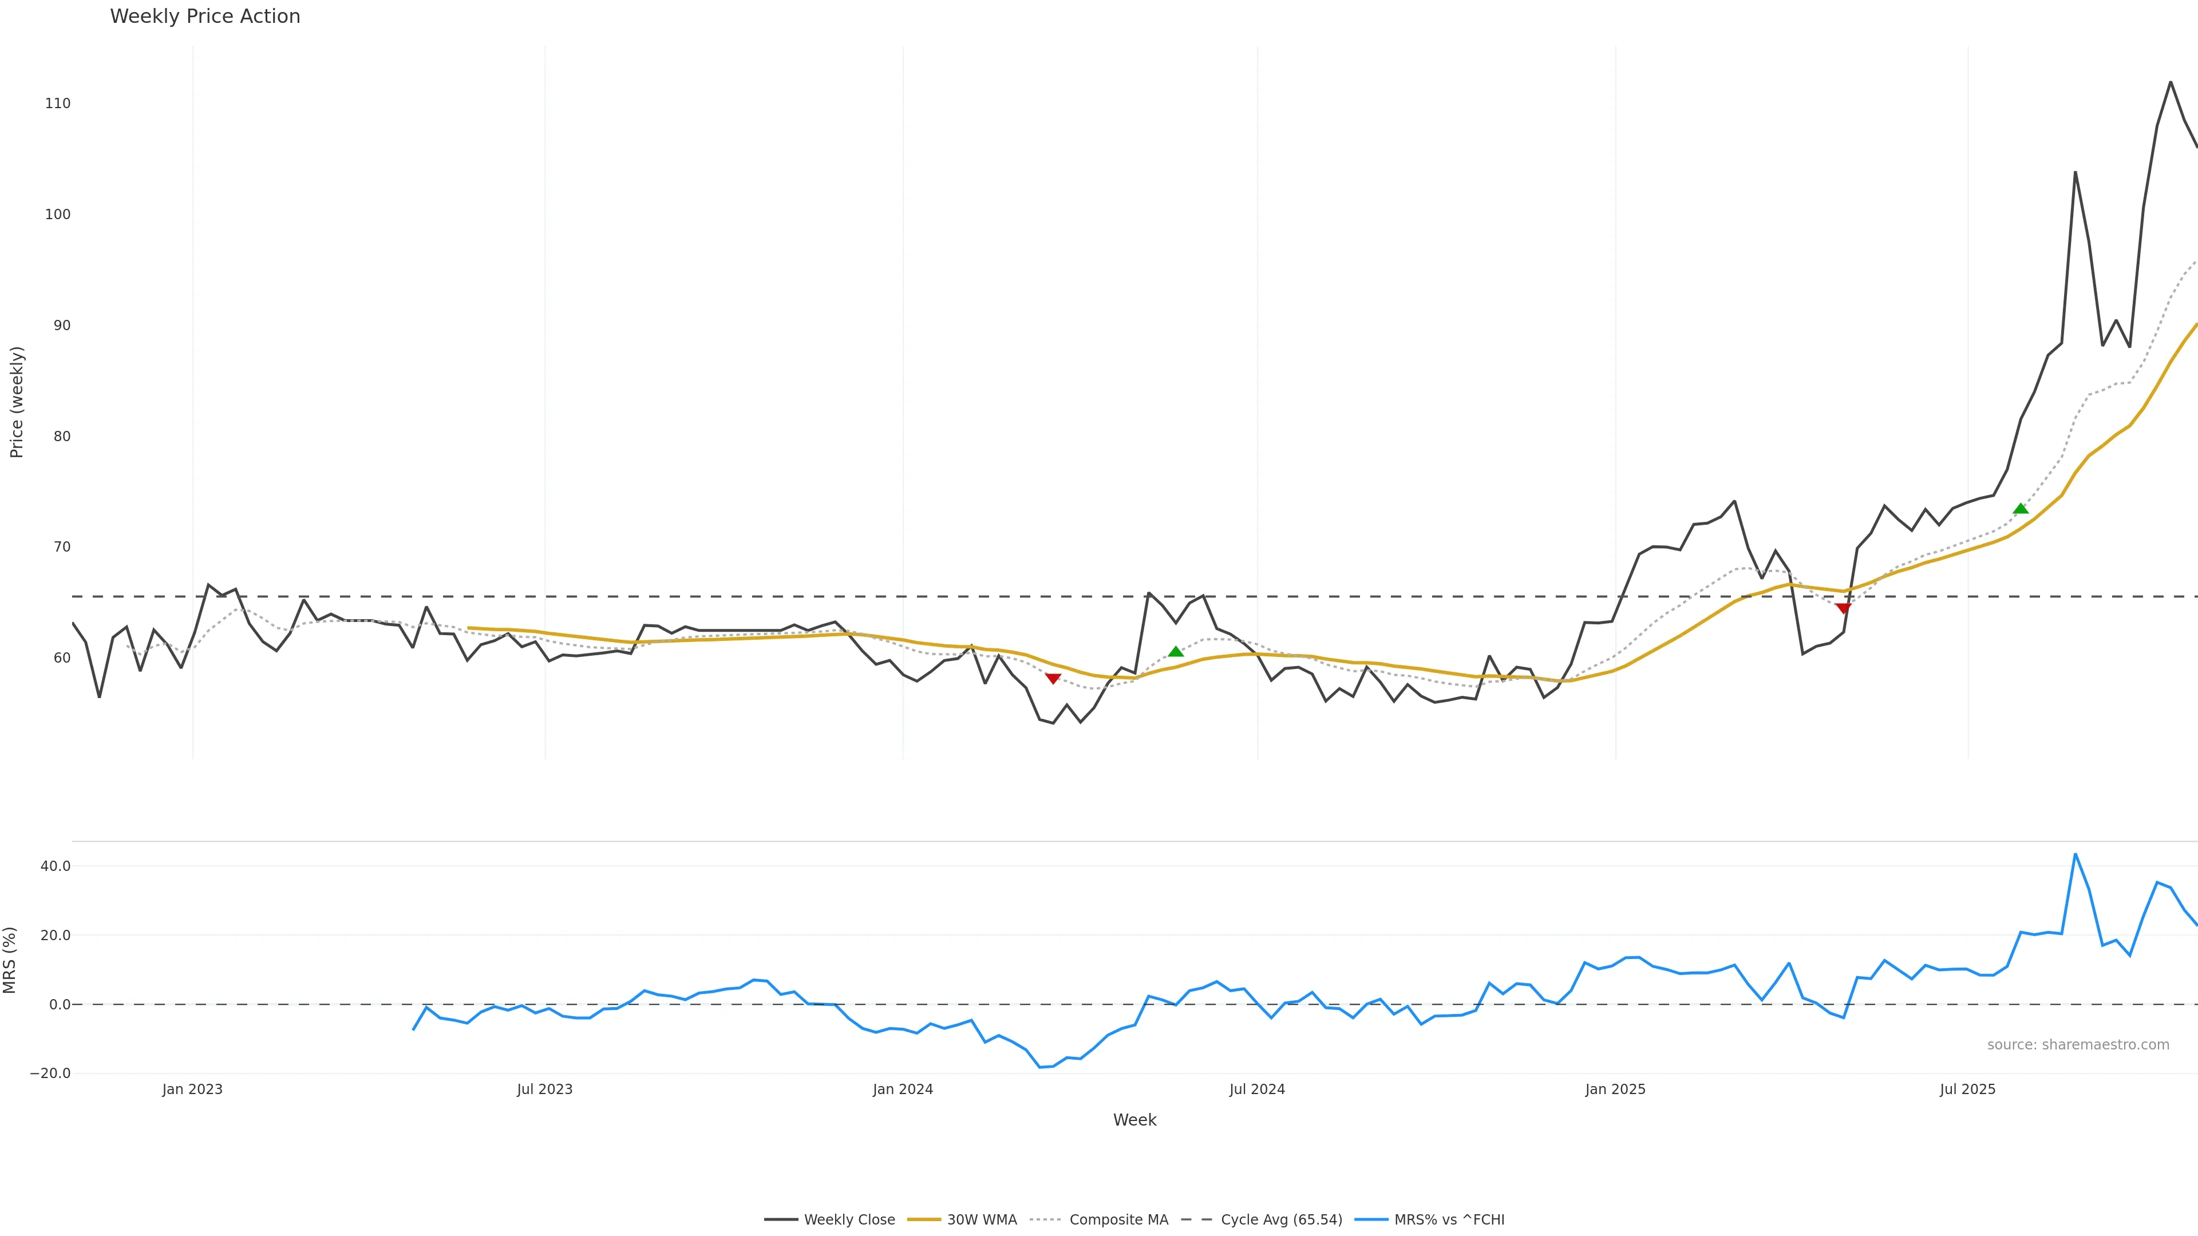Image resolution: width=2198 pixels, height=1236 pixels.
Task: Click the green up-triangle marker near May 2024
Action: tap(1176, 652)
